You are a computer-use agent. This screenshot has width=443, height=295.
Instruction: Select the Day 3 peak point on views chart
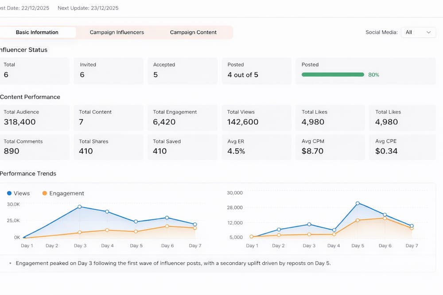coord(80,207)
